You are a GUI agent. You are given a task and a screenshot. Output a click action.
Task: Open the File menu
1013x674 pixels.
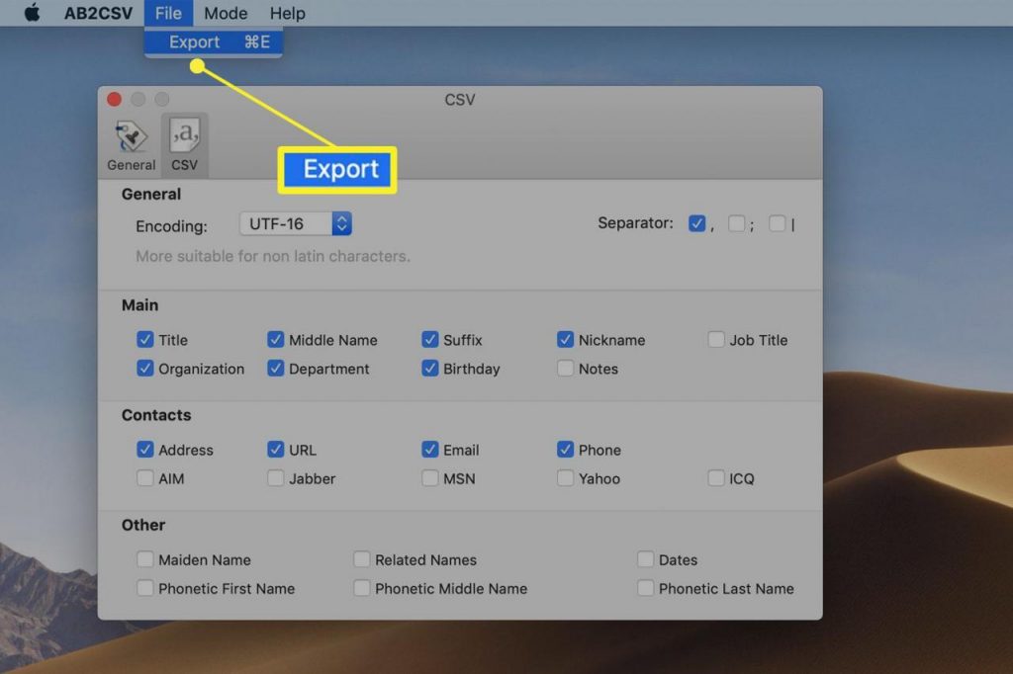click(168, 13)
